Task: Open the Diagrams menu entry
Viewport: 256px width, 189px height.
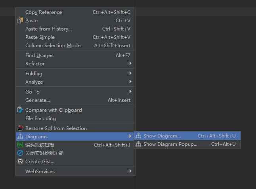Action: click(x=75, y=136)
